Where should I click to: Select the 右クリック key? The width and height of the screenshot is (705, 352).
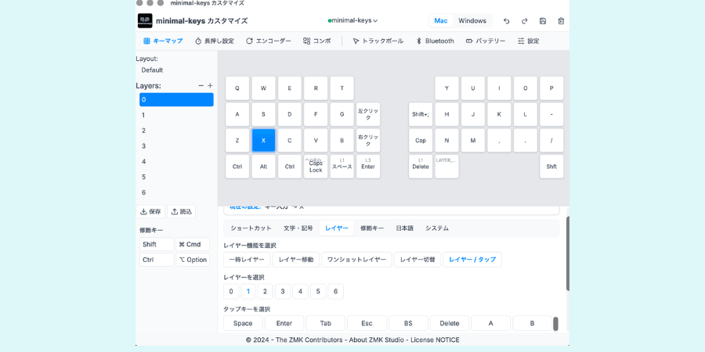tap(368, 141)
